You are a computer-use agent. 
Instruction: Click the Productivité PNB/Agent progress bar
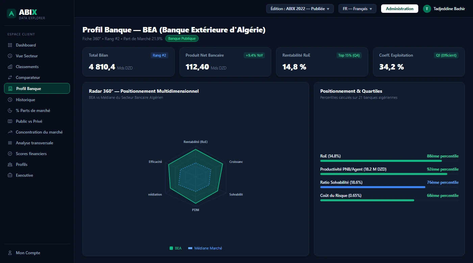click(389, 174)
